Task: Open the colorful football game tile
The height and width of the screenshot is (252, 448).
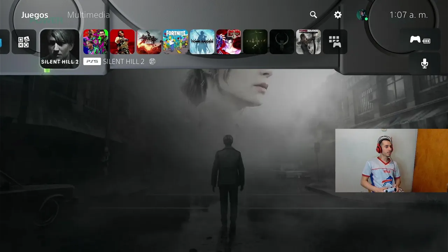Action: pyautogui.click(x=96, y=42)
